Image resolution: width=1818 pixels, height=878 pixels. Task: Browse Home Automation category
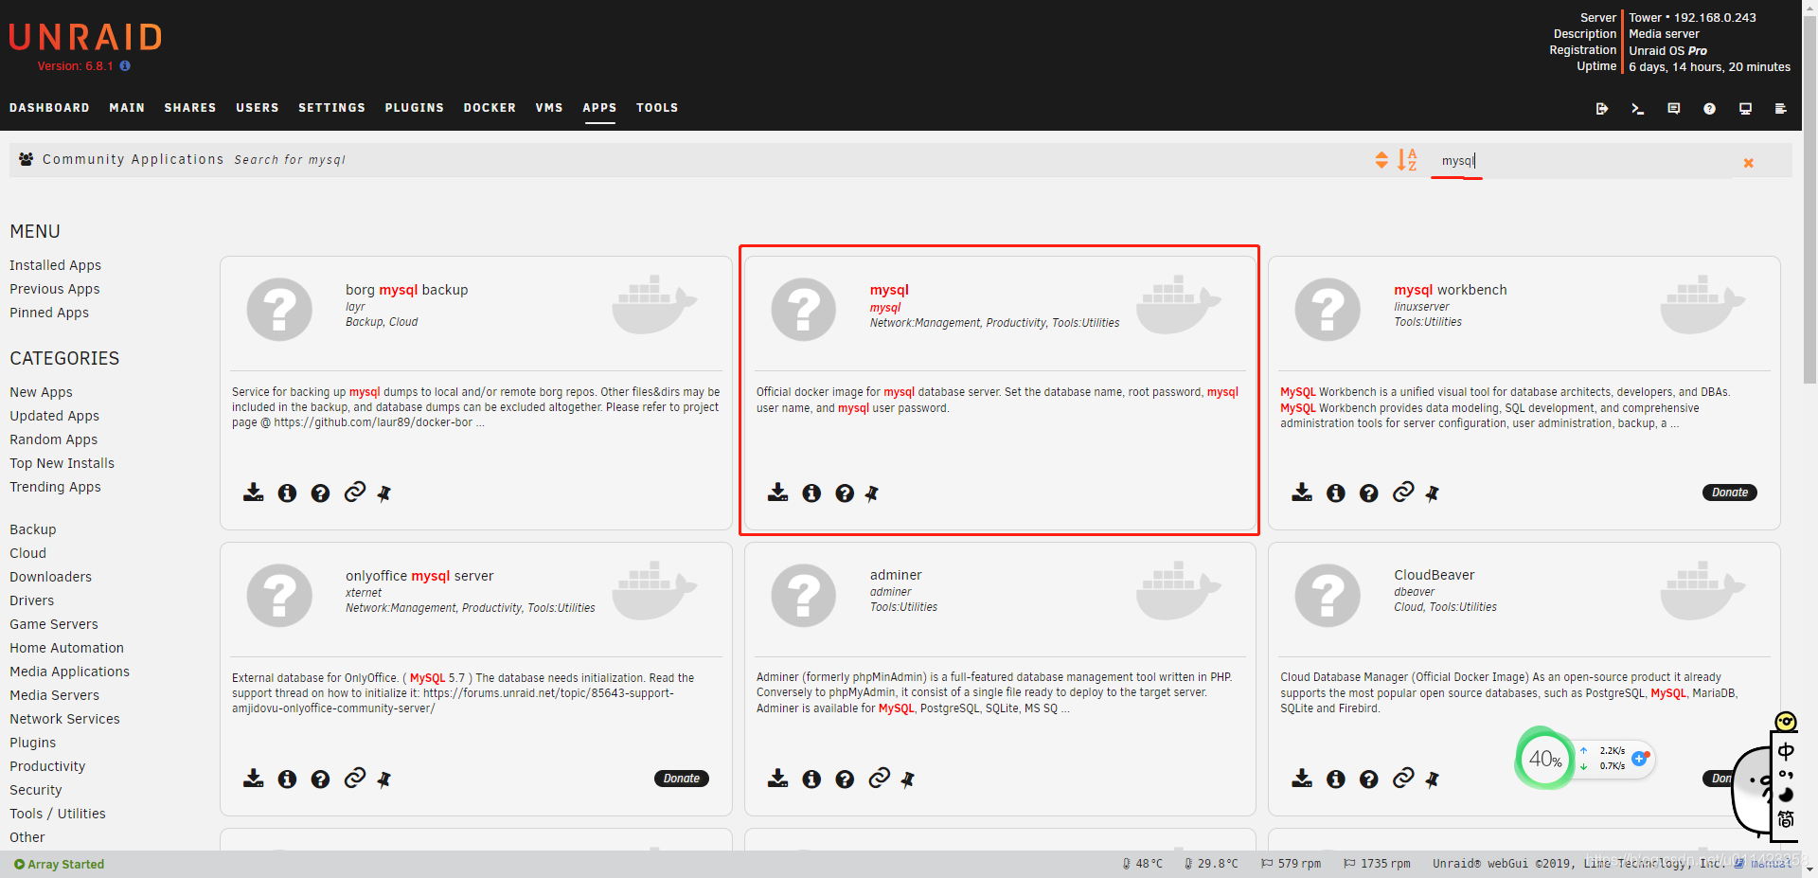click(66, 648)
